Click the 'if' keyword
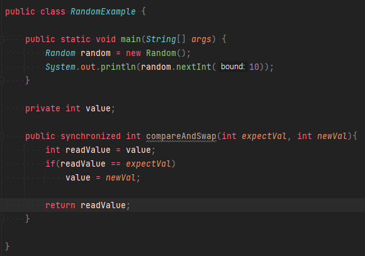Screen dimensions: 365x256 tap(50, 164)
